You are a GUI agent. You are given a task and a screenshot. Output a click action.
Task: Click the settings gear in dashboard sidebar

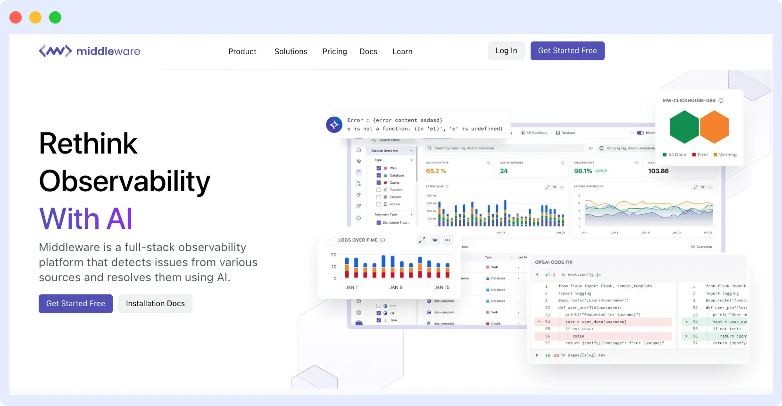coord(358,312)
